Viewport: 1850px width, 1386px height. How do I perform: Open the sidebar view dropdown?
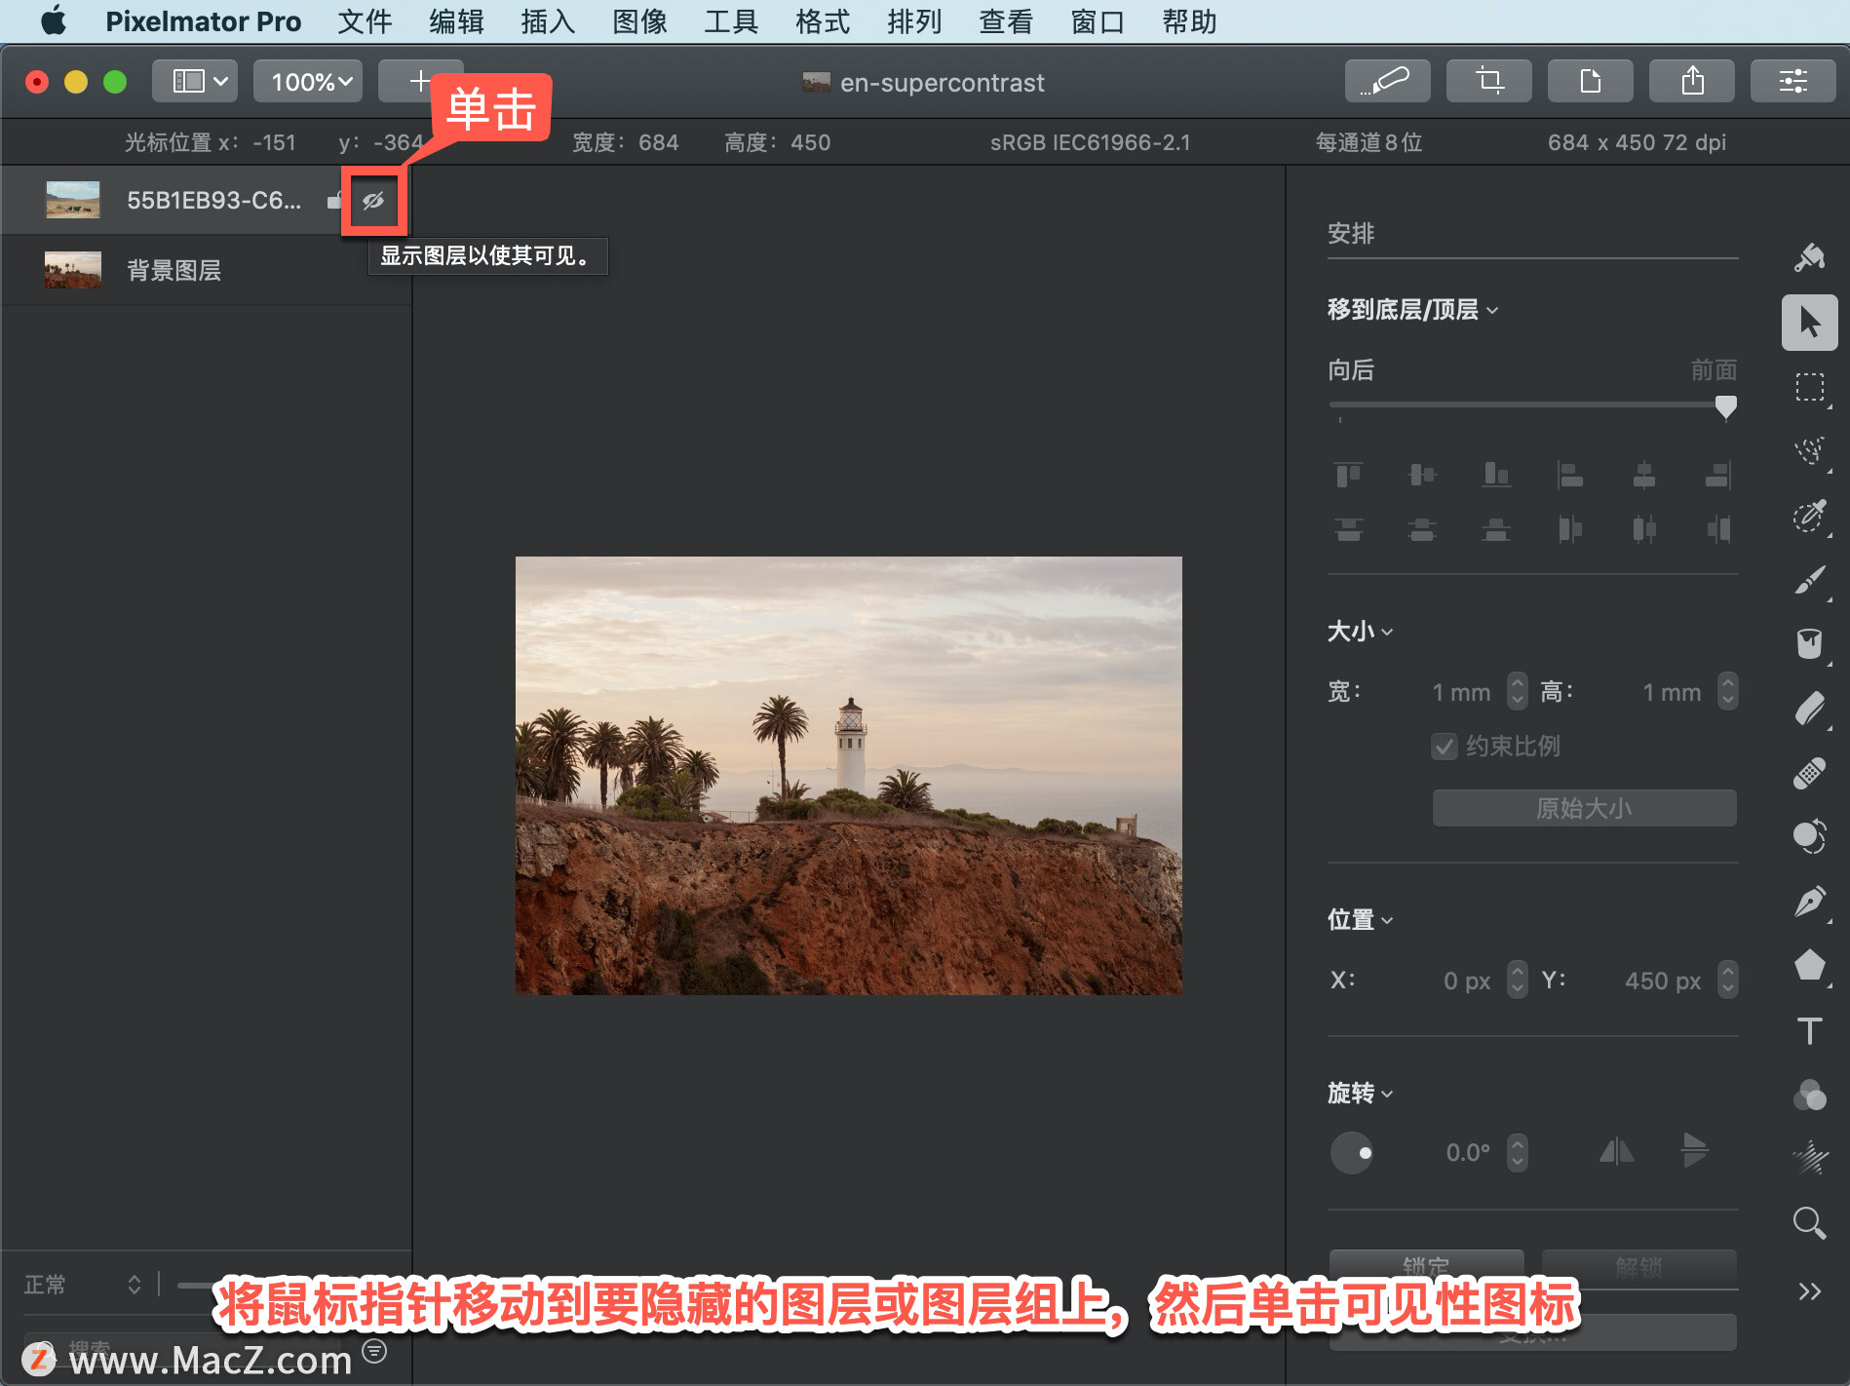click(195, 81)
